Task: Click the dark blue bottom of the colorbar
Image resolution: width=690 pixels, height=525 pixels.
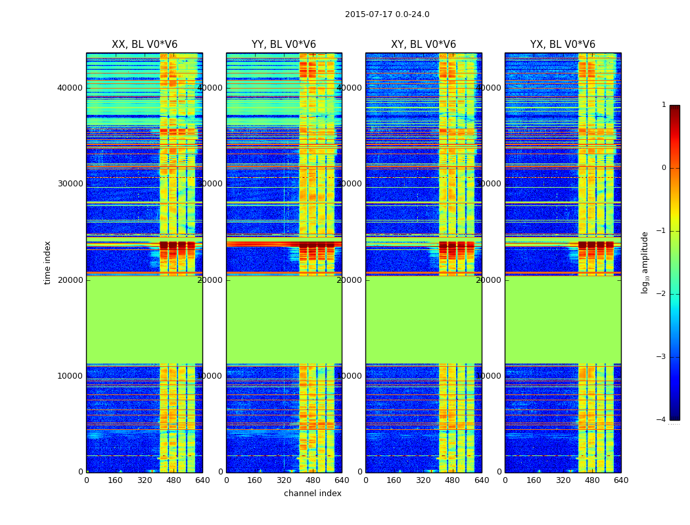Action: click(674, 413)
